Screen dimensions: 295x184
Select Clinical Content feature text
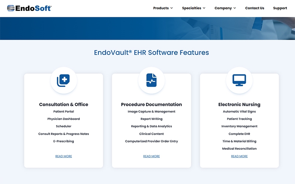point(152,134)
